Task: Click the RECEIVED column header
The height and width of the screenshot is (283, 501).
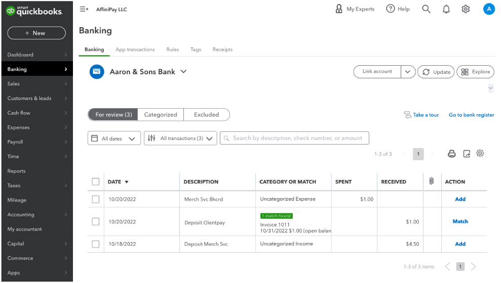Action: coord(393,181)
